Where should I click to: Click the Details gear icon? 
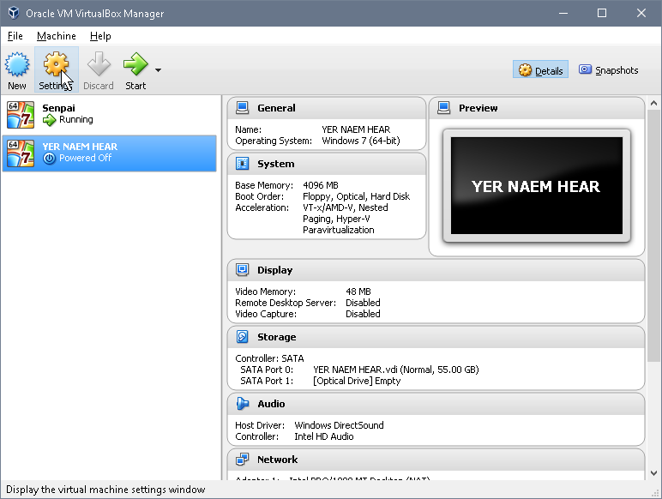(x=525, y=70)
